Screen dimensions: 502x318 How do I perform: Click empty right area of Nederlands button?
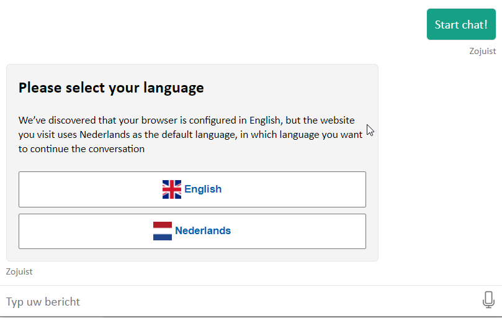pyautogui.click(x=310, y=231)
